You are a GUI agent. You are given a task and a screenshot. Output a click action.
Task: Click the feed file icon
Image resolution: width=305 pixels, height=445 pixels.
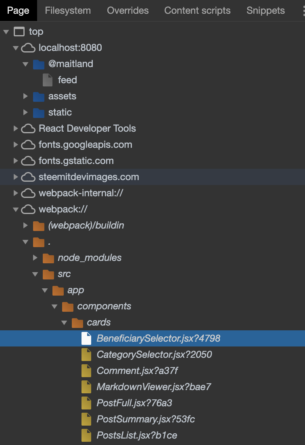tap(48, 80)
